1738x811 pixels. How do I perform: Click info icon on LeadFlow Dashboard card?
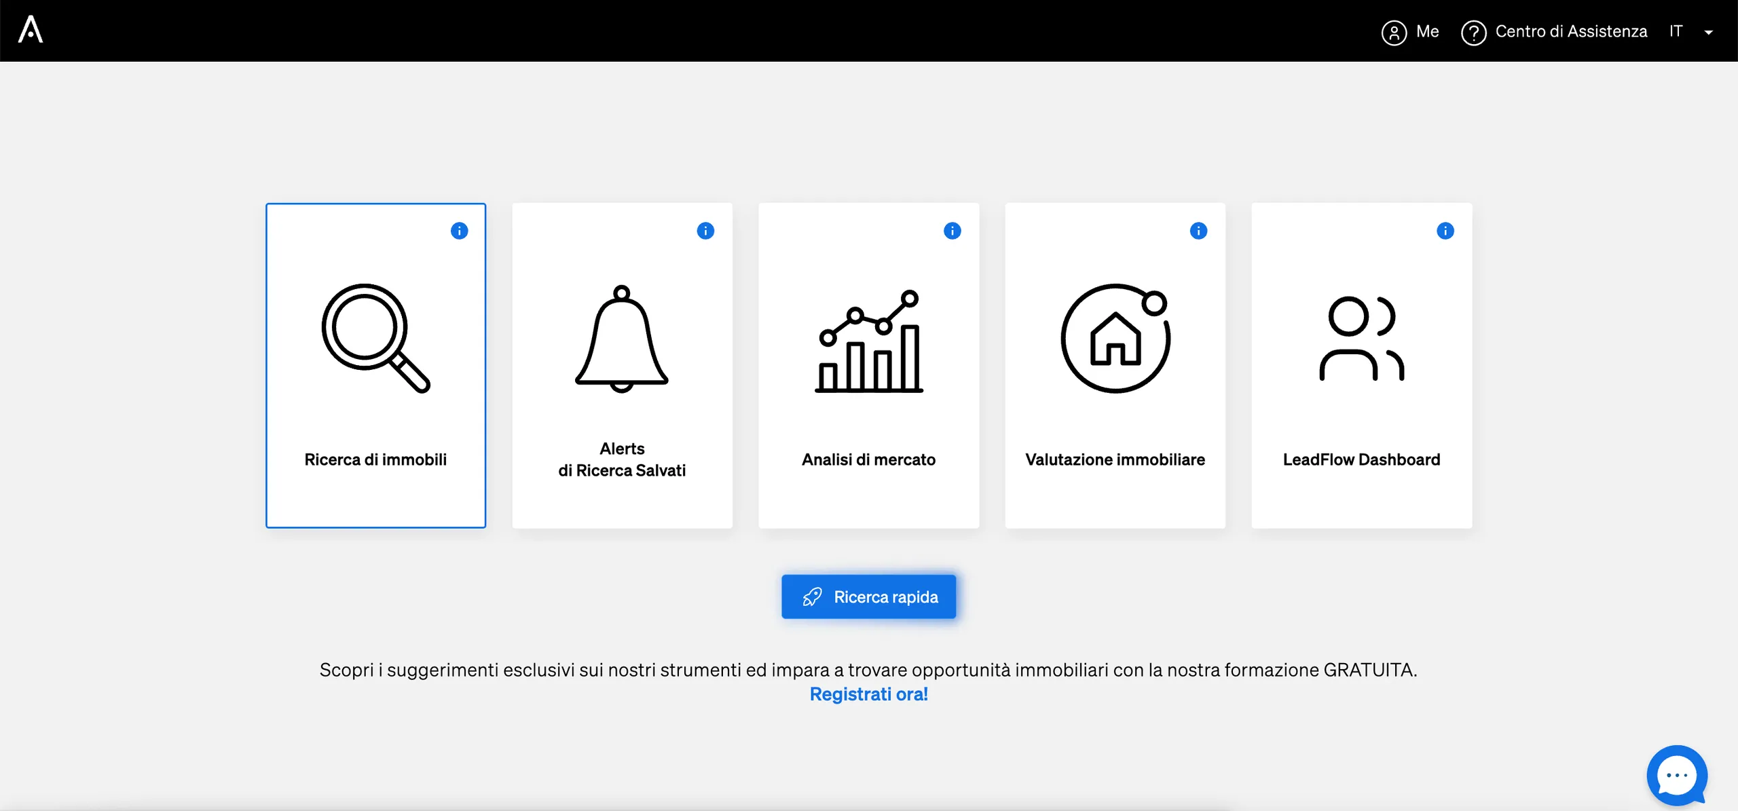[x=1445, y=231]
